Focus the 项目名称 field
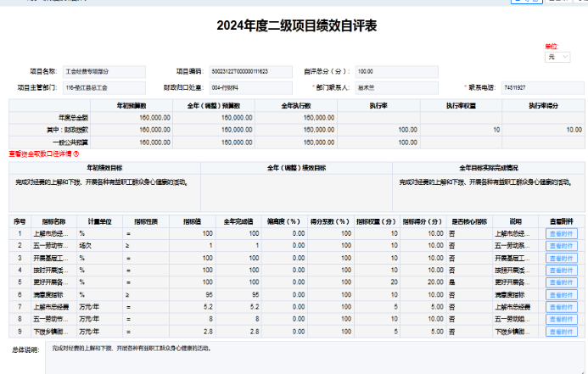The height and width of the screenshot is (374, 588). click(104, 71)
